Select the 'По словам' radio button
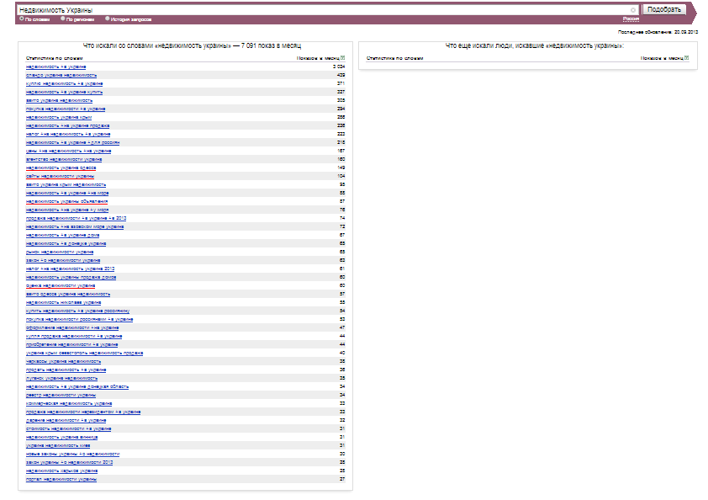This screenshot has width=708, height=500. [x=21, y=19]
